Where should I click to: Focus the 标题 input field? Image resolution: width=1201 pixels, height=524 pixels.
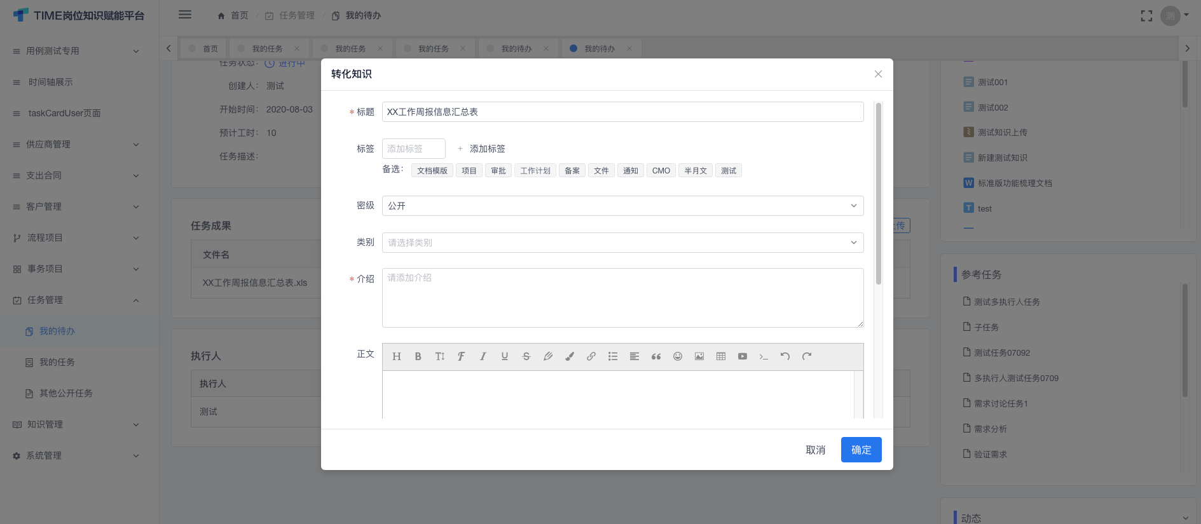click(x=622, y=112)
